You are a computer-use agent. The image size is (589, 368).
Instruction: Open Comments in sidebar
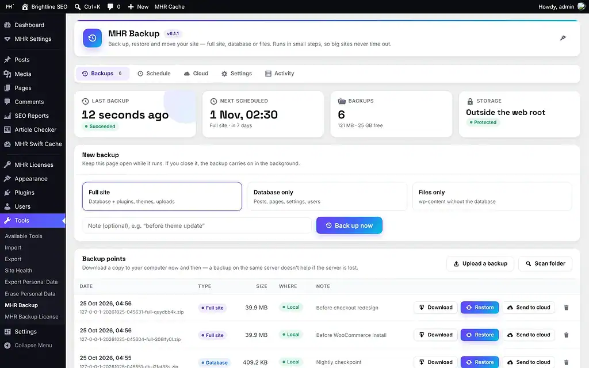coord(33,102)
